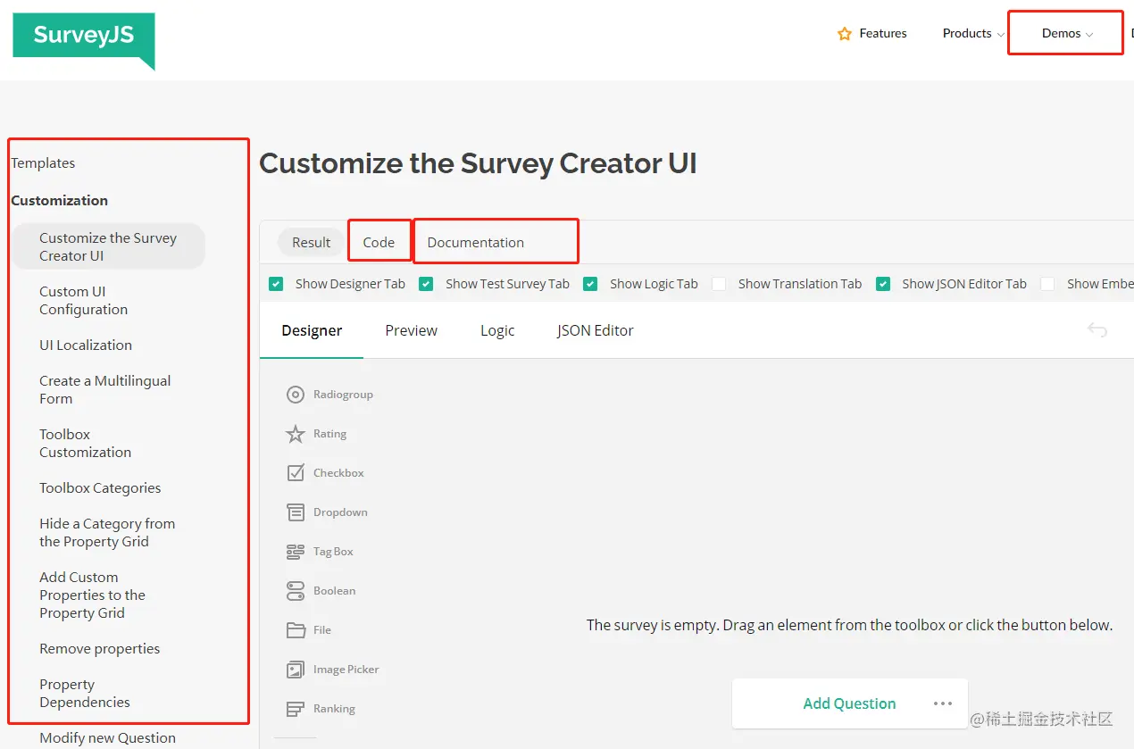Open the Features link
The image size is (1134, 749).
click(x=883, y=34)
